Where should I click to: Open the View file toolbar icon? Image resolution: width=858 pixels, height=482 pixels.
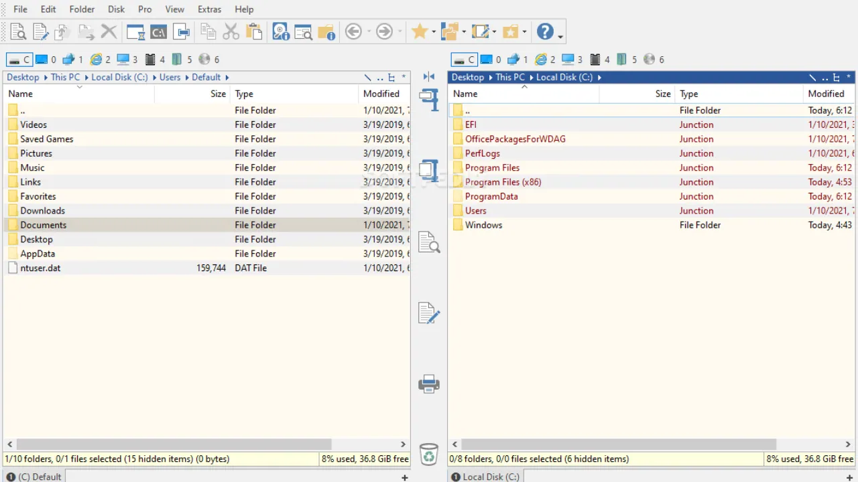(18, 31)
